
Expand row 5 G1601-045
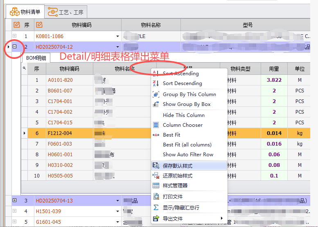point(15,221)
